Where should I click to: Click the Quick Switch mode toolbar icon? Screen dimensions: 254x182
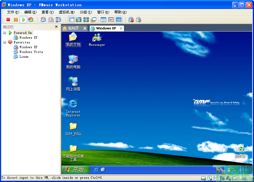click(79, 20)
